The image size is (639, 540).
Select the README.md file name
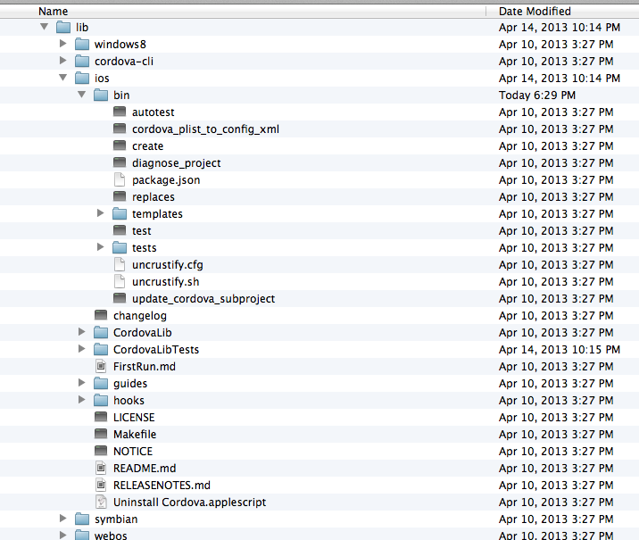[x=145, y=469]
